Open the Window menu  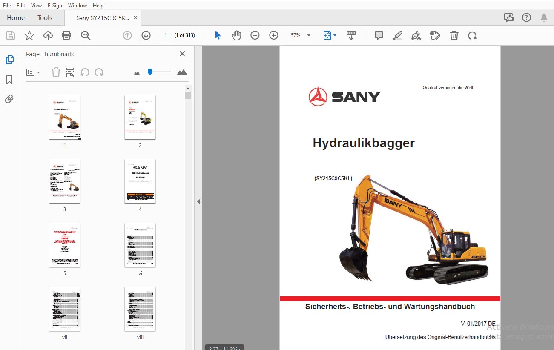tap(78, 6)
